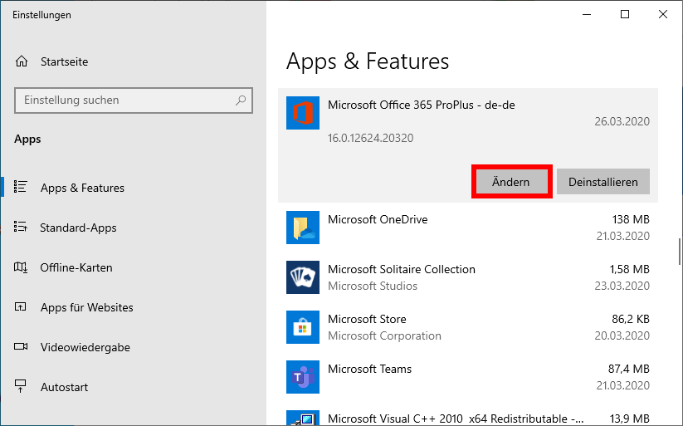The width and height of the screenshot is (683, 426).
Task: Open the Apps & Features section
Action: click(82, 189)
